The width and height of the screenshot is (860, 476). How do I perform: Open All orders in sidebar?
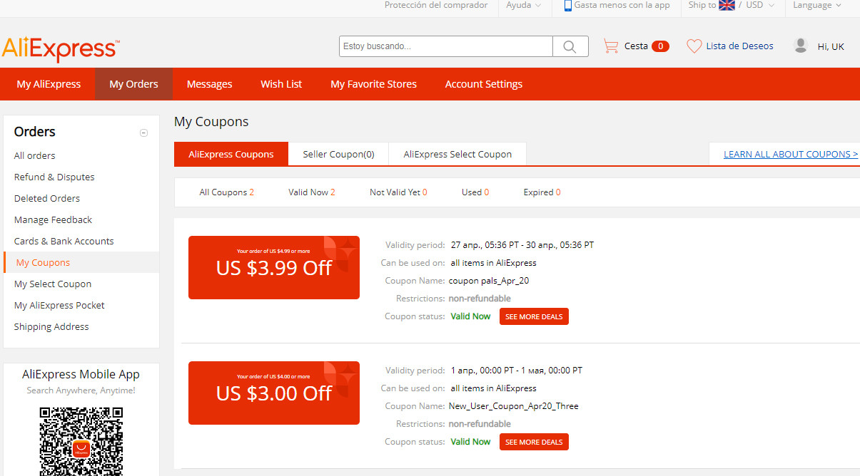[x=34, y=155]
